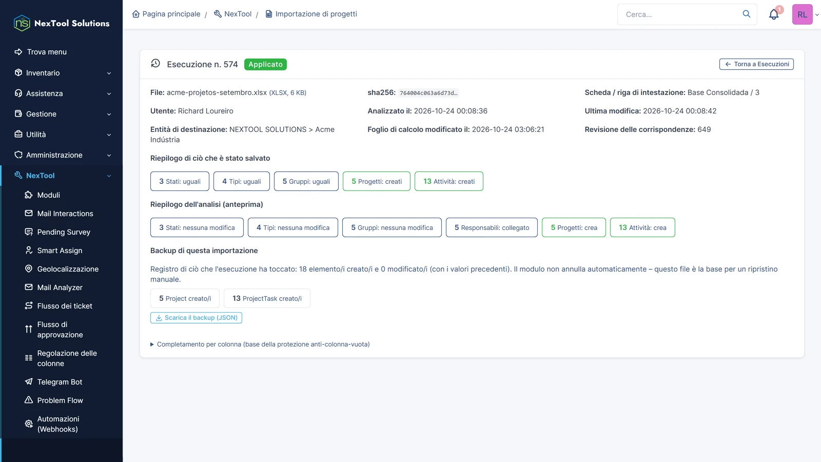Expand the Inventario menu chevron
The height and width of the screenshot is (462, 821).
click(109, 73)
